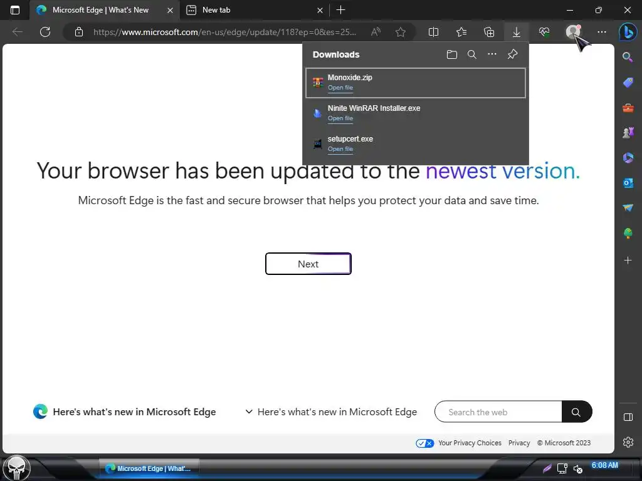Close the New tab

click(320, 10)
